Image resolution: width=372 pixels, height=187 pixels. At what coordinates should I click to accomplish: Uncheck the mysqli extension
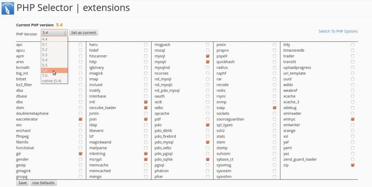pos(207,62)
